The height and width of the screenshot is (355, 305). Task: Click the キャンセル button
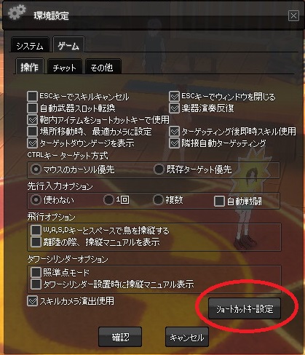[187, 337]
